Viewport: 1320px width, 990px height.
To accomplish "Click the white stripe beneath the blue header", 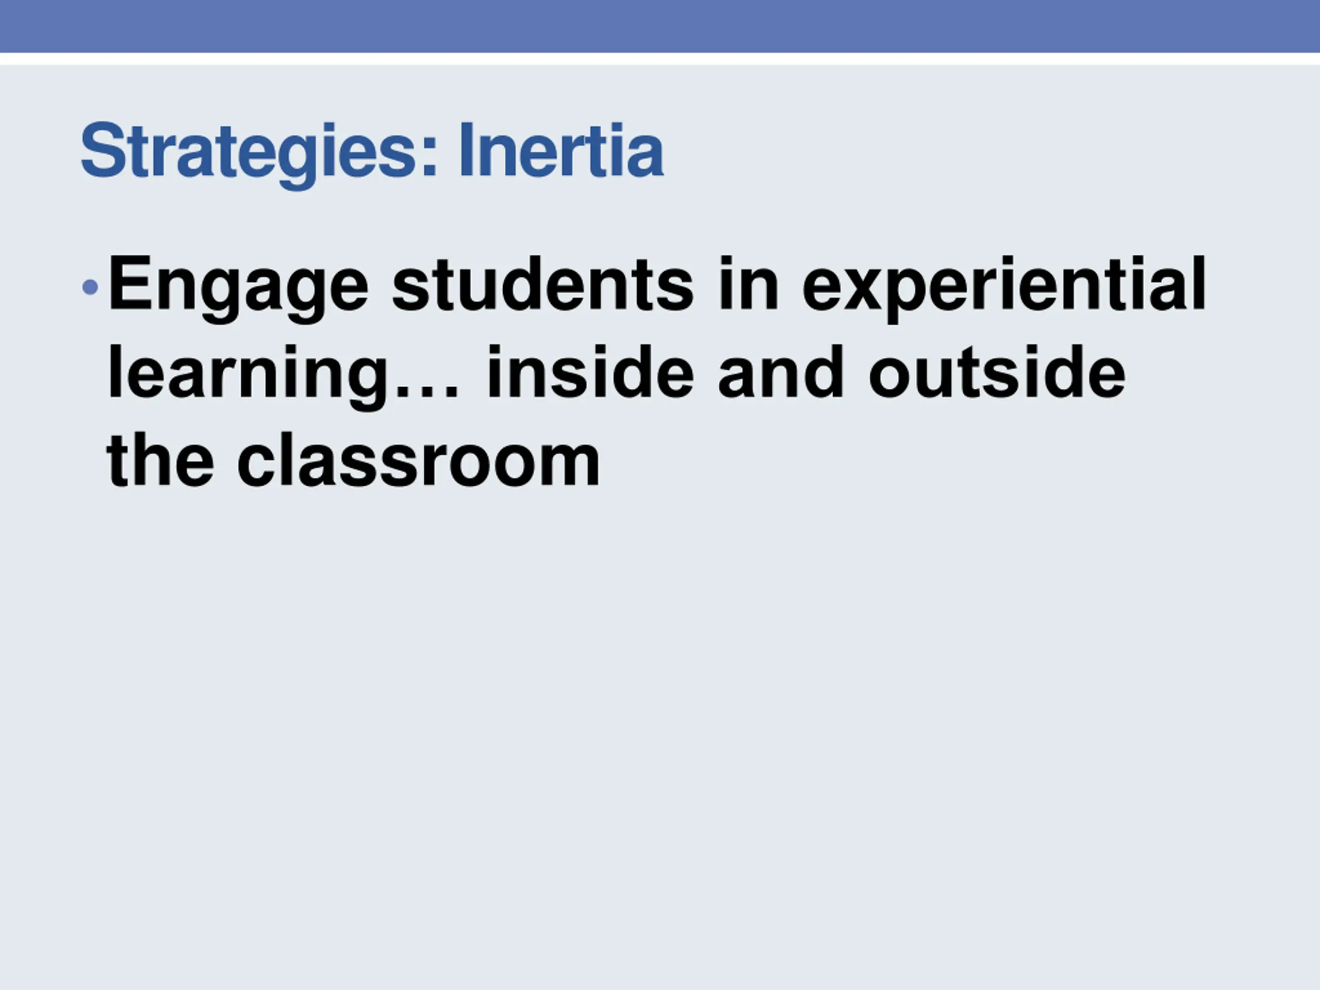I will point(660,58).
